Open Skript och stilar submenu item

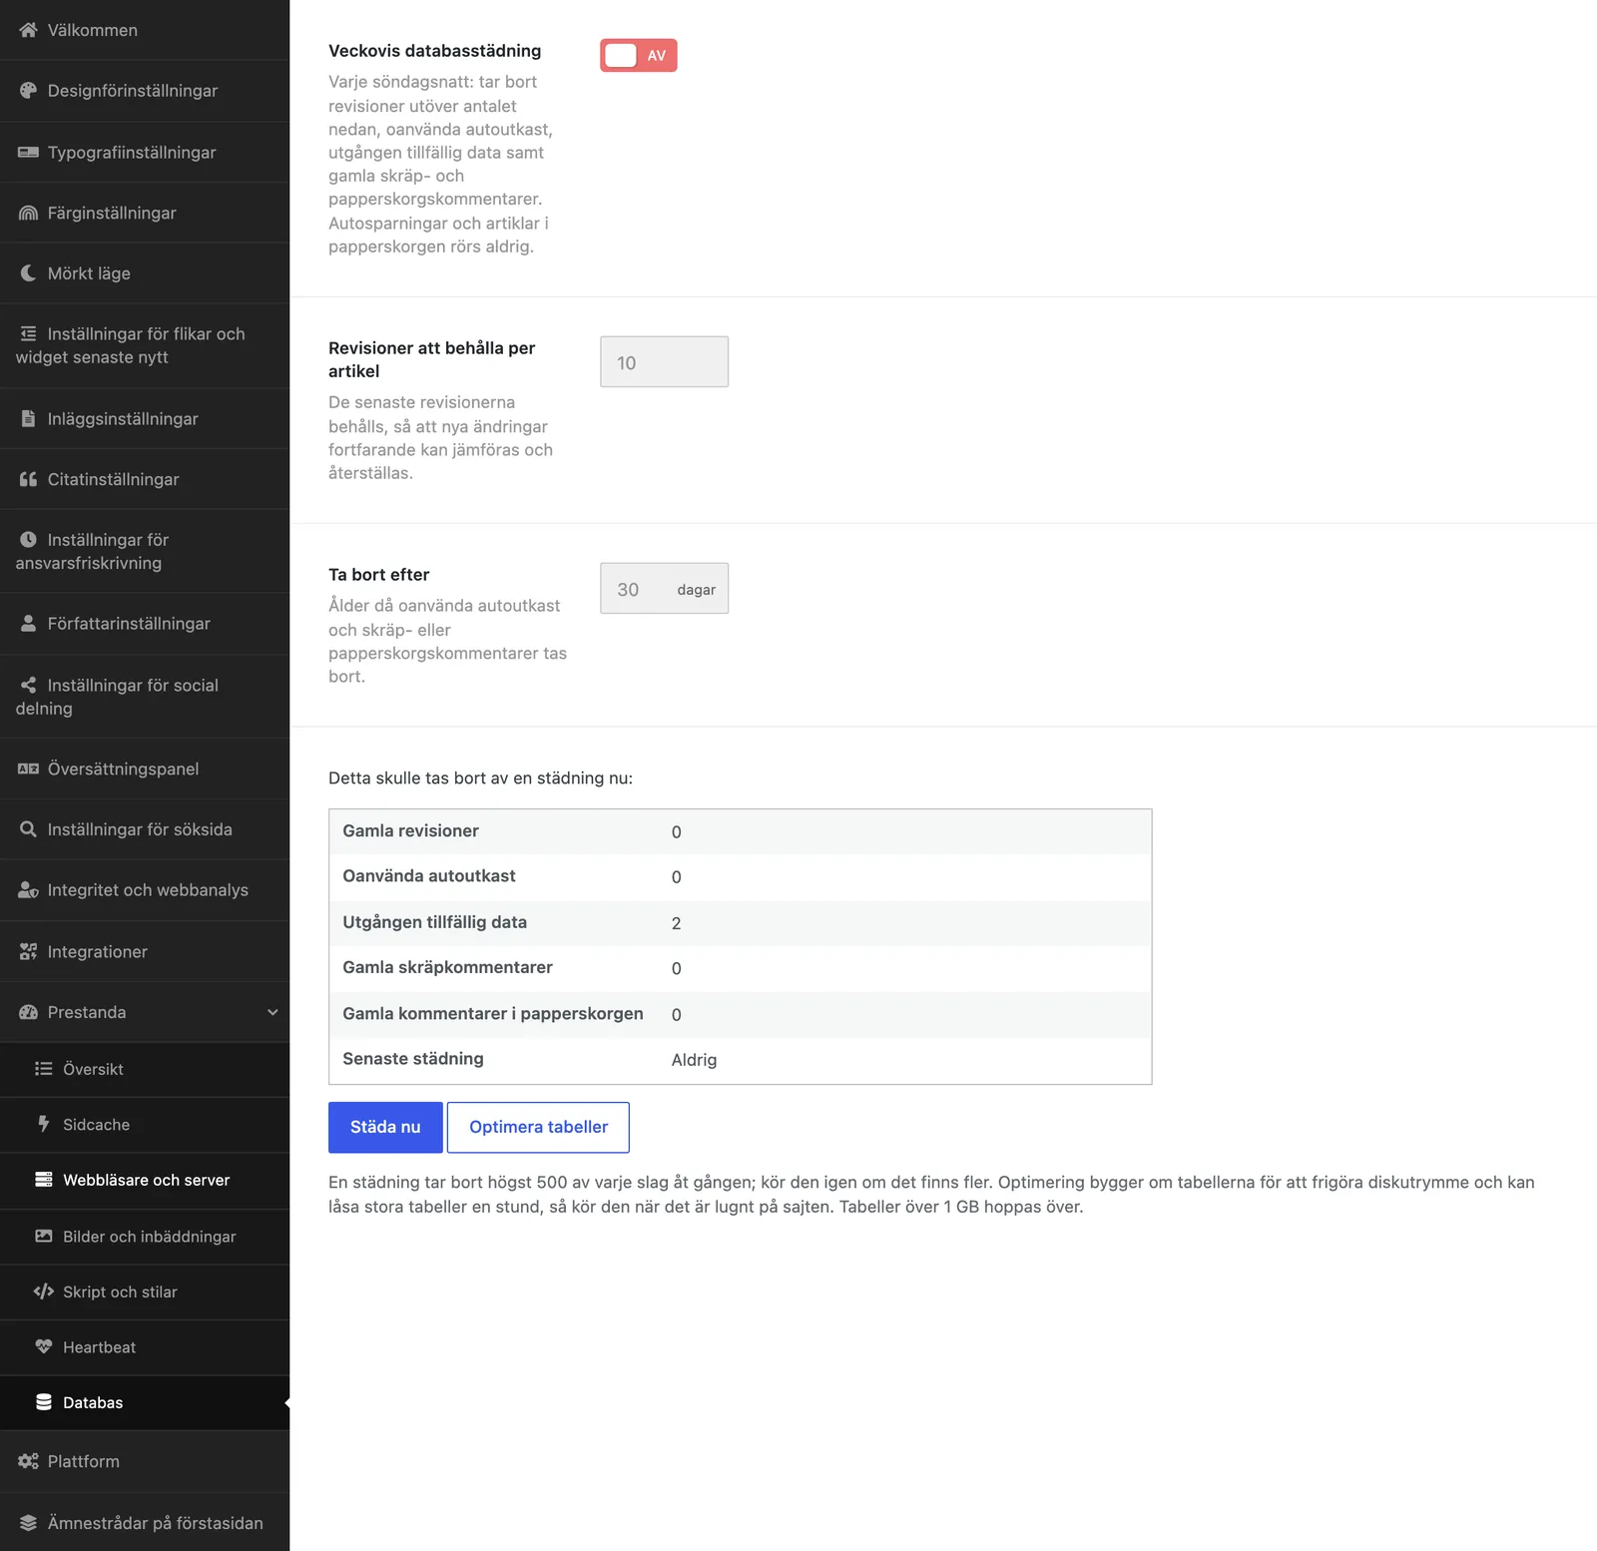pyautogui.click(x=145, y=1292)
